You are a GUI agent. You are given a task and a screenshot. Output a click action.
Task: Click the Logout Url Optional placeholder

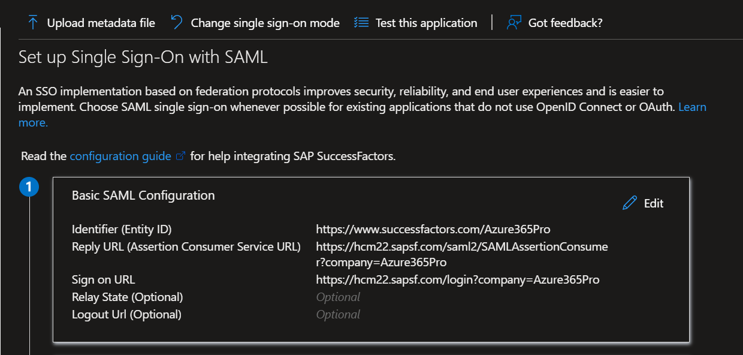(338, 314)
